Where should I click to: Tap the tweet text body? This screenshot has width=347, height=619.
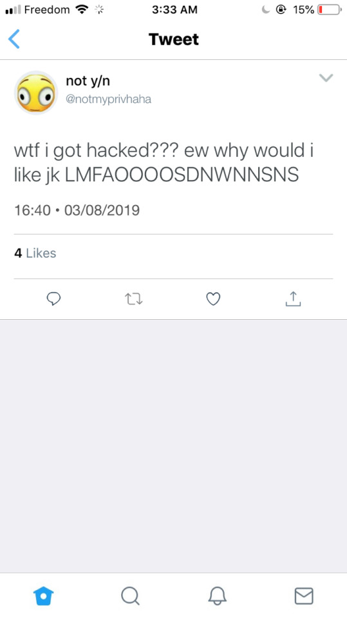(x=164, y=162)
